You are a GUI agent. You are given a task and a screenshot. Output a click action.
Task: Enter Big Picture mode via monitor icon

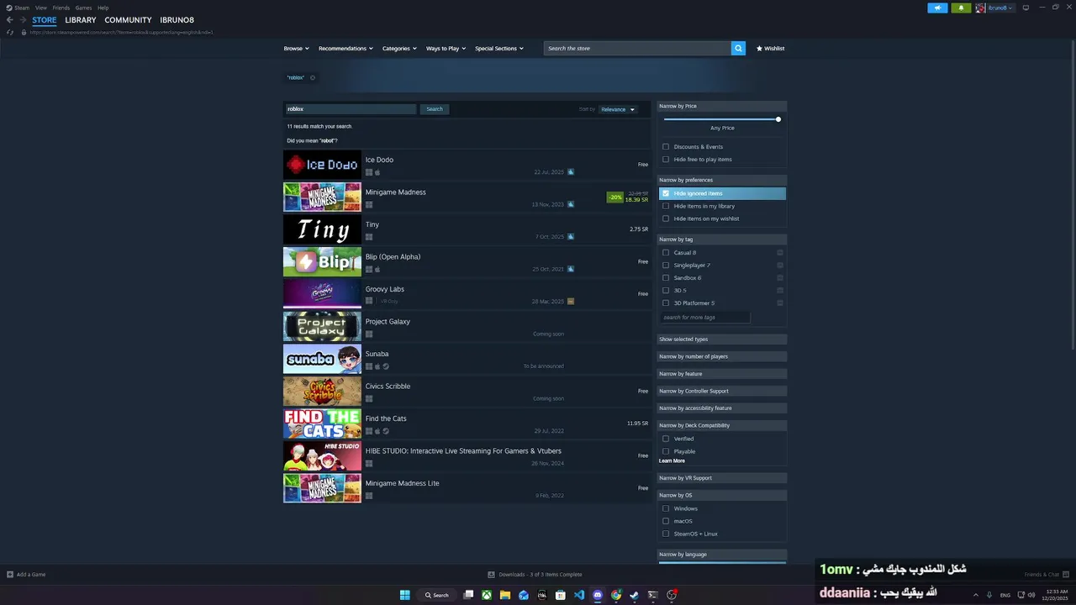(x=1026, y=8)
